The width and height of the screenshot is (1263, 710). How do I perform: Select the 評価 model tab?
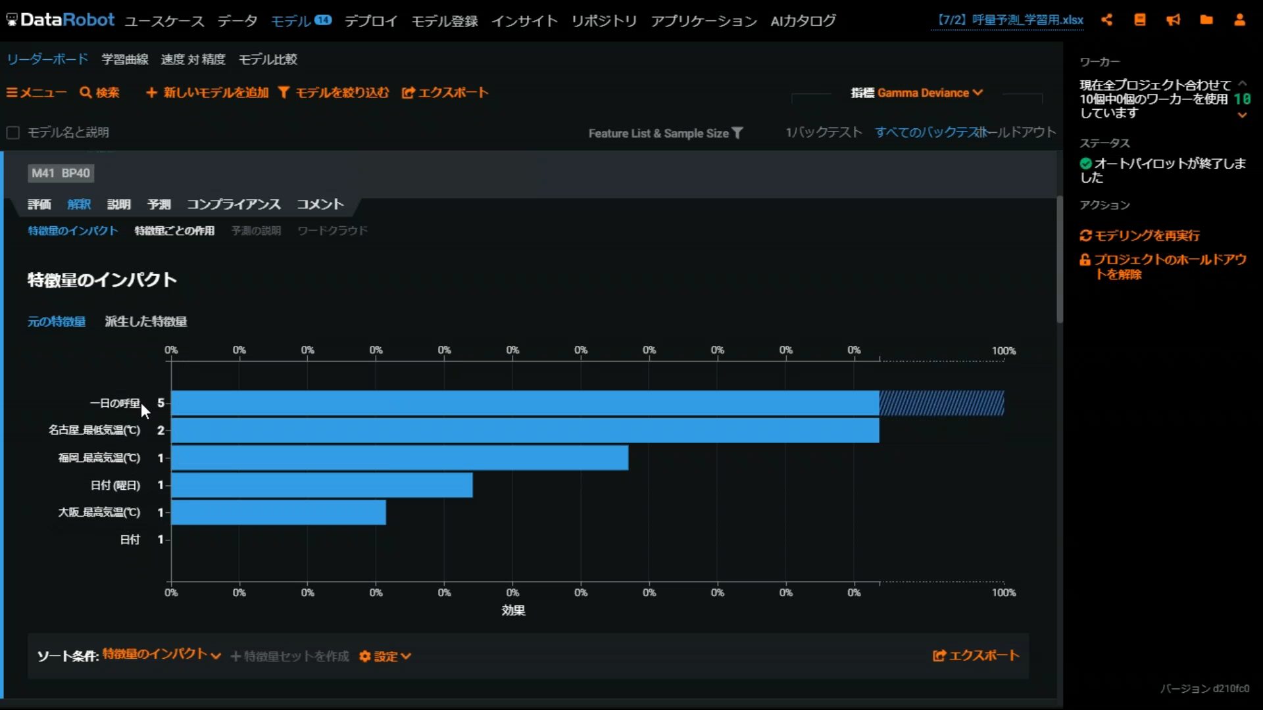tap(39, 204)
